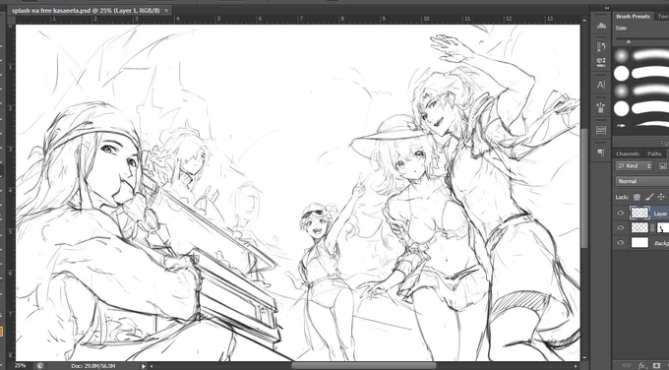Open the status bar options arrow
The height and width of the screenshot is (370, 669).
[x=144, y=366]
